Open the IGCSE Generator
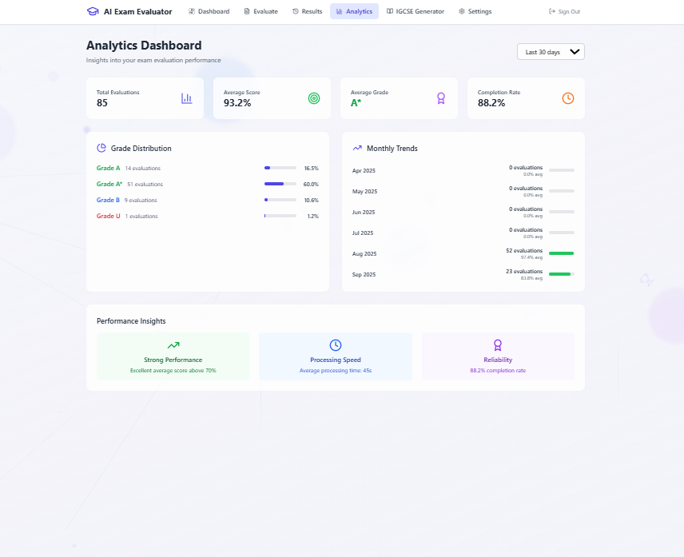The height and width of the screenshot is (557, 684). click(x=416, y=11)
